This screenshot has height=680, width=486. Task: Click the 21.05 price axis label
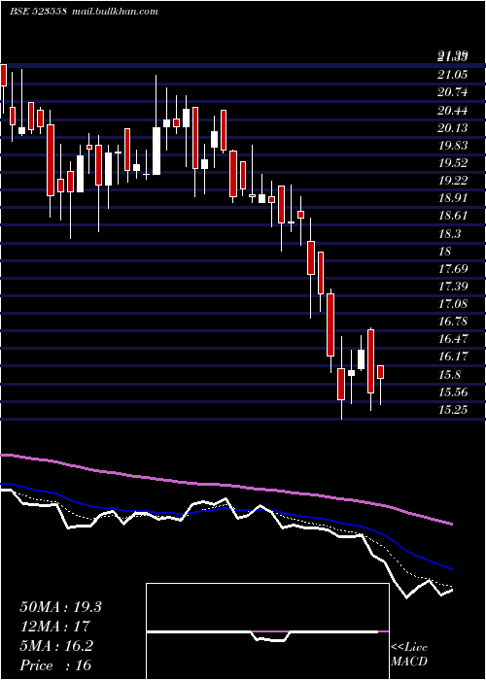click(x=453, y=75)
